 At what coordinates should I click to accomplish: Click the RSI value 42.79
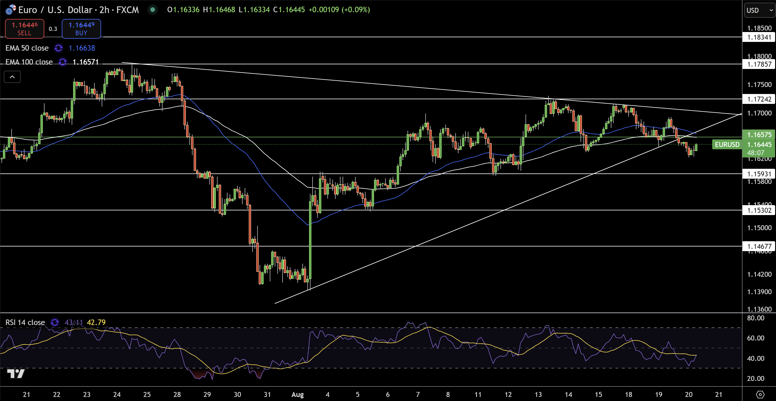[x=96, y=322]
